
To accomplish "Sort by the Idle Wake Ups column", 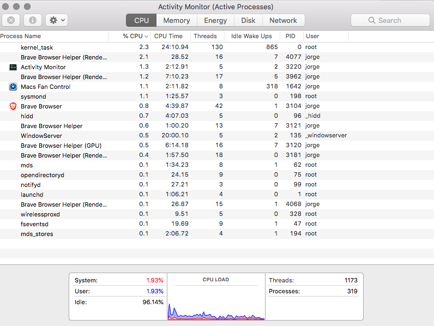I will click(x=252, y=37).
